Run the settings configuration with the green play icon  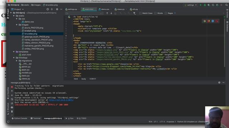[201, 5]
